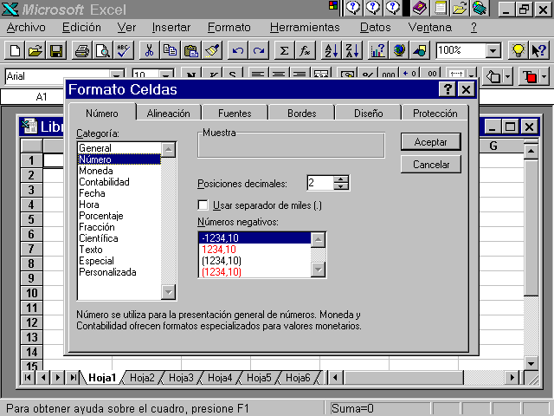
Task: Click the fill color bucket icon
Action: [x=493, y=76]
